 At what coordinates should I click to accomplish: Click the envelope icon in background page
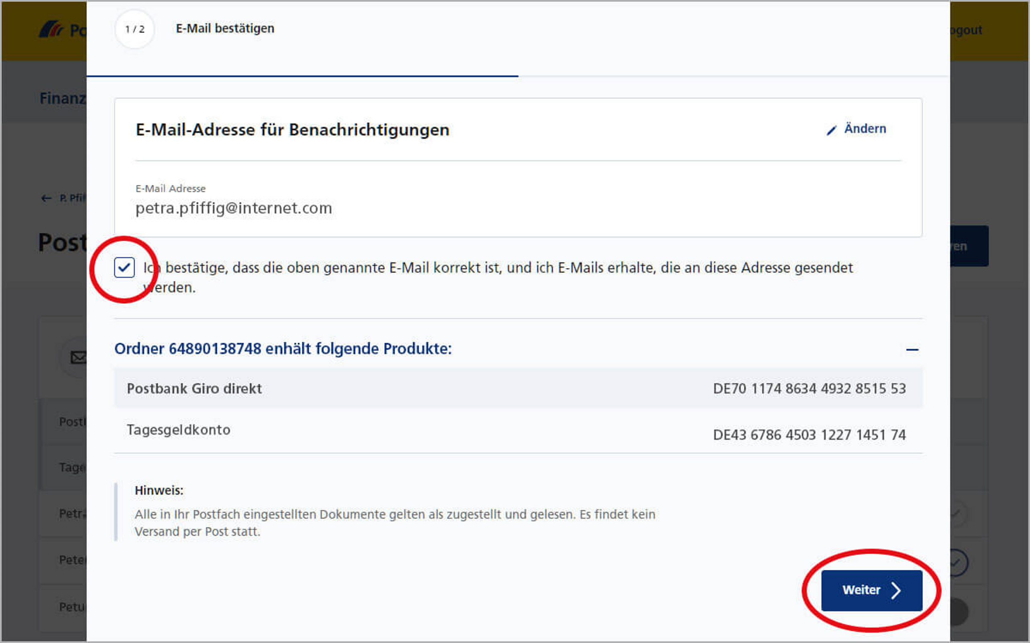(x=78, y=357)
